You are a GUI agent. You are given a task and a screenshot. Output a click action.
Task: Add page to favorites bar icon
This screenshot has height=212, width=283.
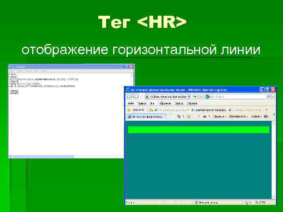[x=151, y=110]
